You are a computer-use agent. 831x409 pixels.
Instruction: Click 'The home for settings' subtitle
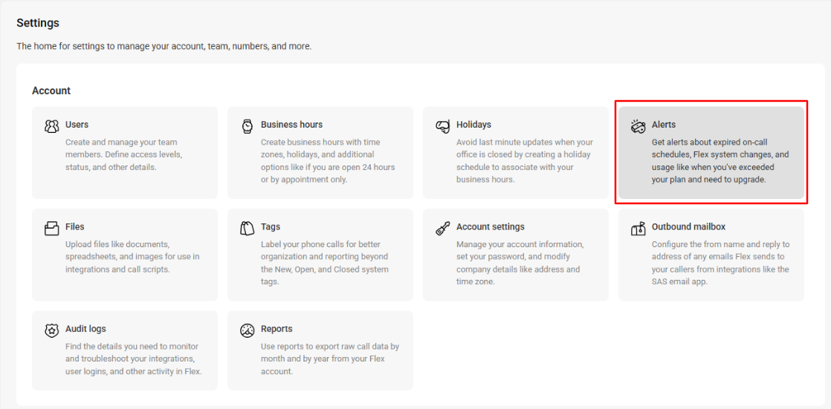point(164,47)
